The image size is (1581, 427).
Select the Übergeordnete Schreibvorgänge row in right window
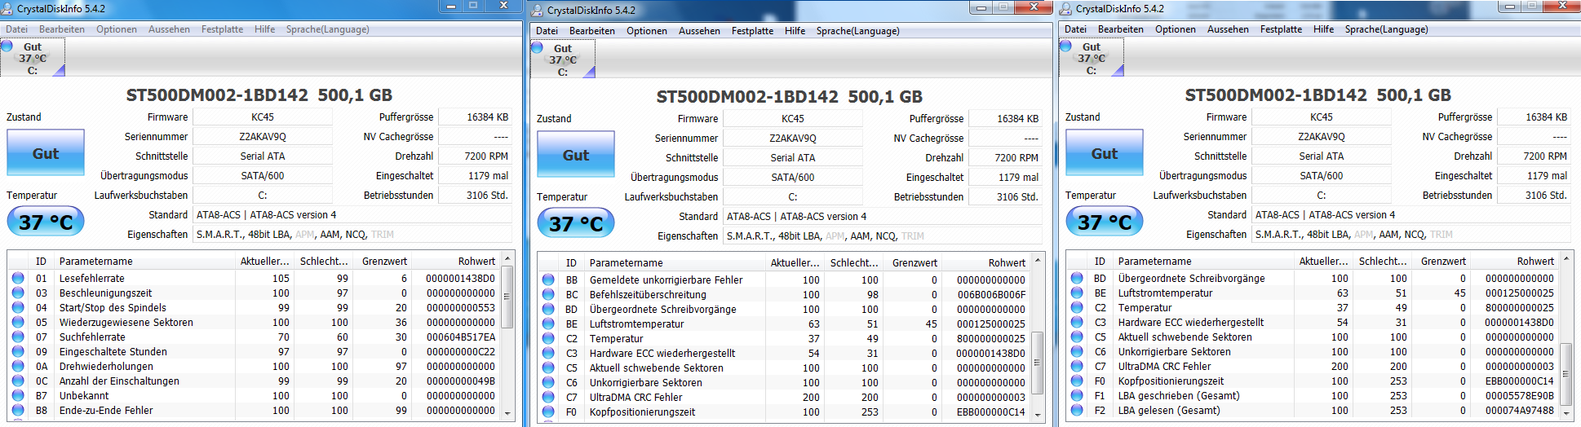tap(1313, 278)
